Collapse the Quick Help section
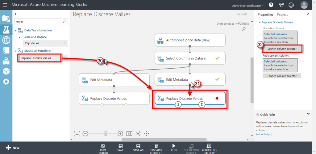 tap(308, 114)
